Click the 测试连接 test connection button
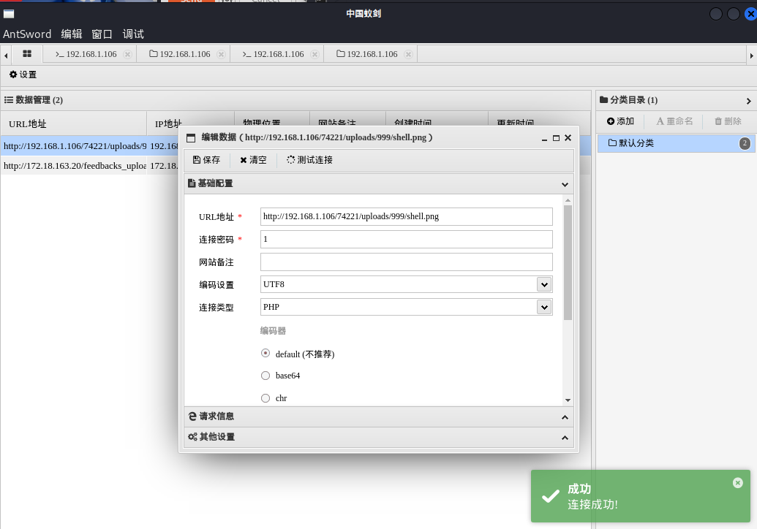This screenshot has height=529, width=757. click(x=309, y=159)
